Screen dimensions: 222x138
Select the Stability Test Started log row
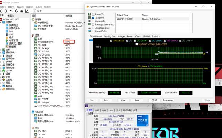tap(152, 19)
